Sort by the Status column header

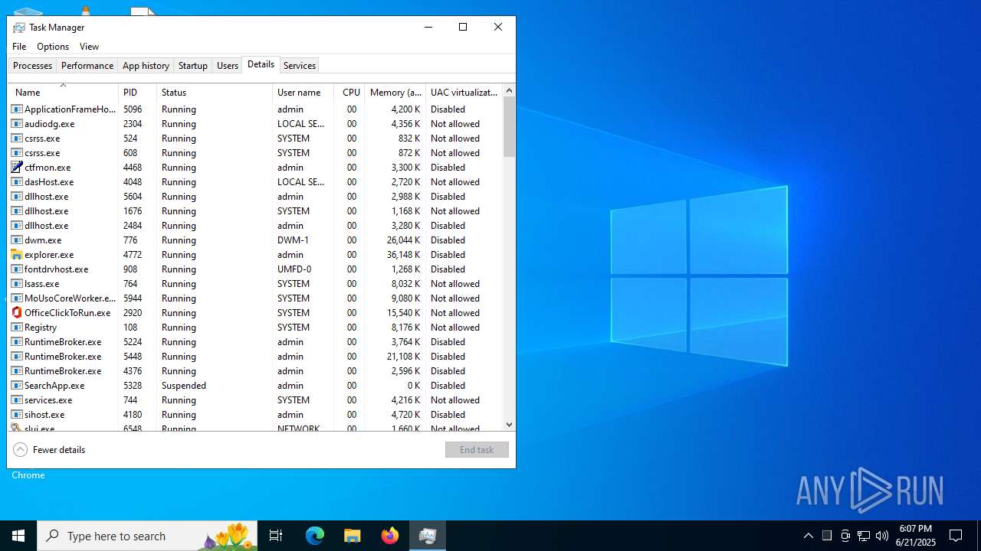pos(215,92)
